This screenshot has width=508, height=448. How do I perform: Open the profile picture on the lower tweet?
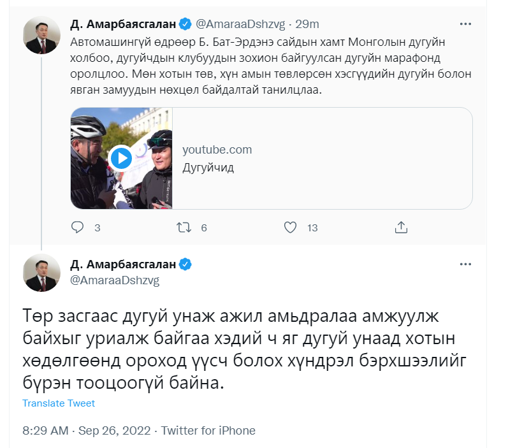pos(42,272)
